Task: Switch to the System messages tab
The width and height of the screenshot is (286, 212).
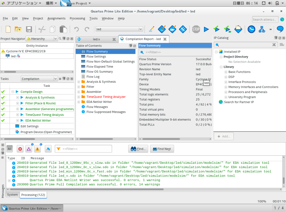Action: [12, 195]
